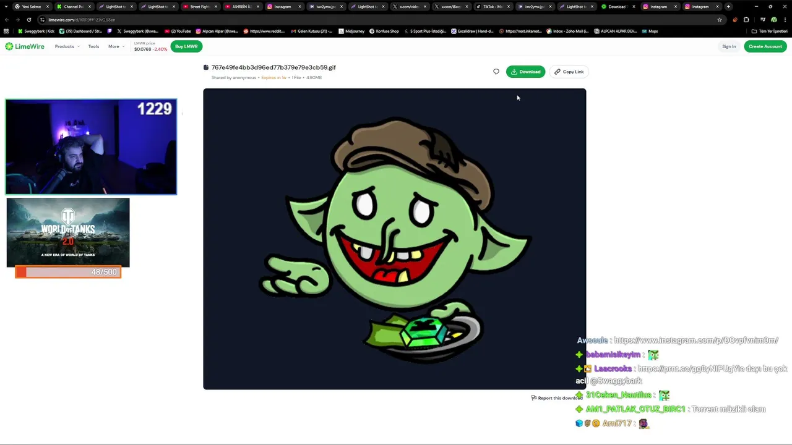
Task: Close the Yeni Sekme tab
Action: tap(47, 7)
